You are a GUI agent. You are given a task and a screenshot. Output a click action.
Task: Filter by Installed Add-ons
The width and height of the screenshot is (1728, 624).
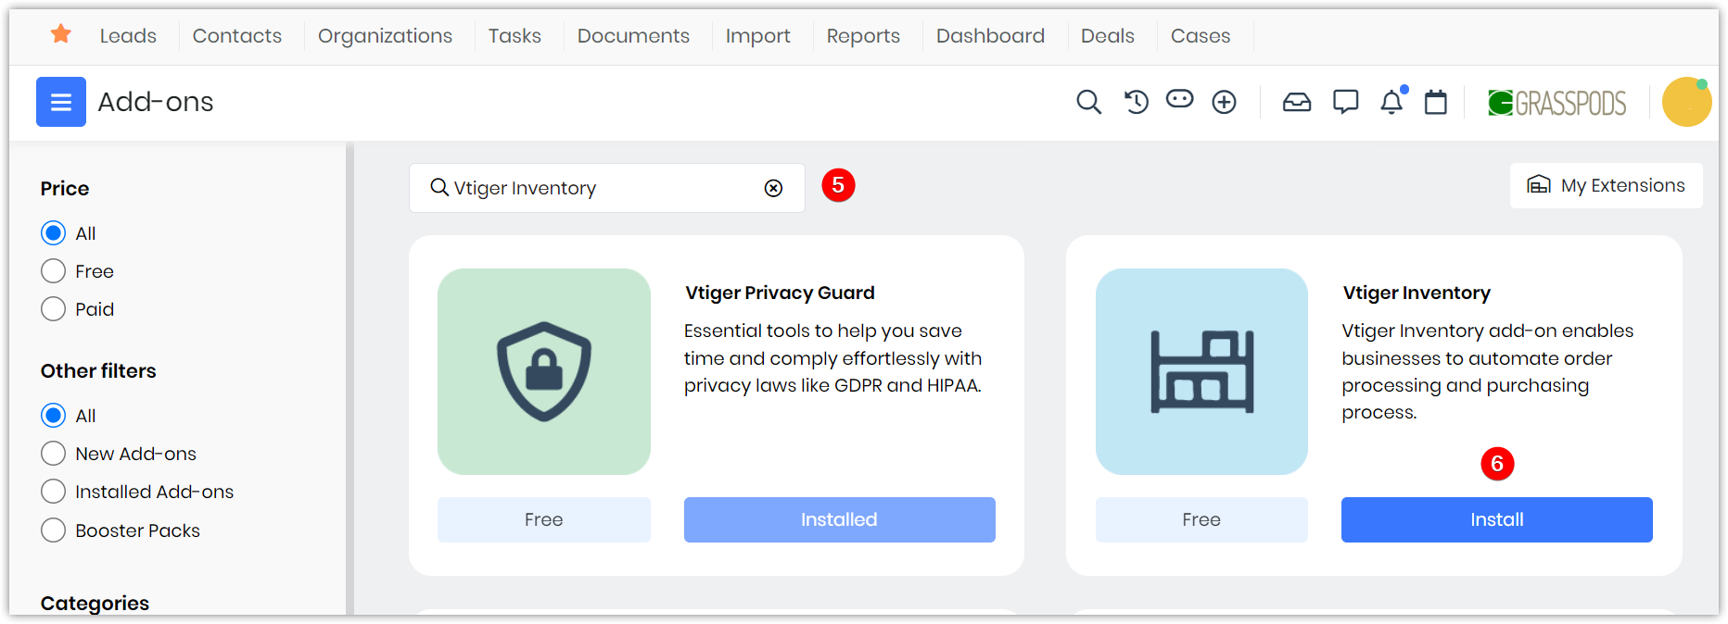[x=54, y=492]
